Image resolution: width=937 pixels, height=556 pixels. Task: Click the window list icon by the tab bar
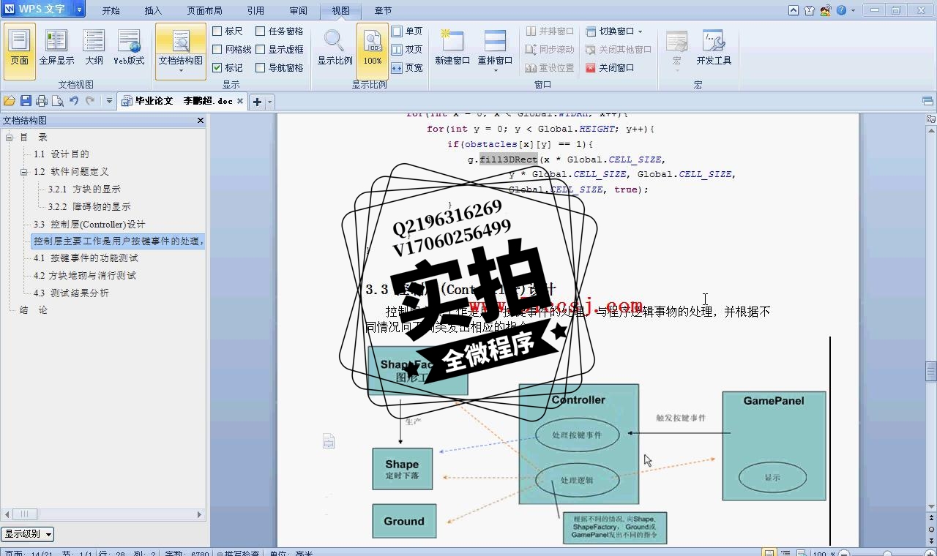[x=927, y=101]
